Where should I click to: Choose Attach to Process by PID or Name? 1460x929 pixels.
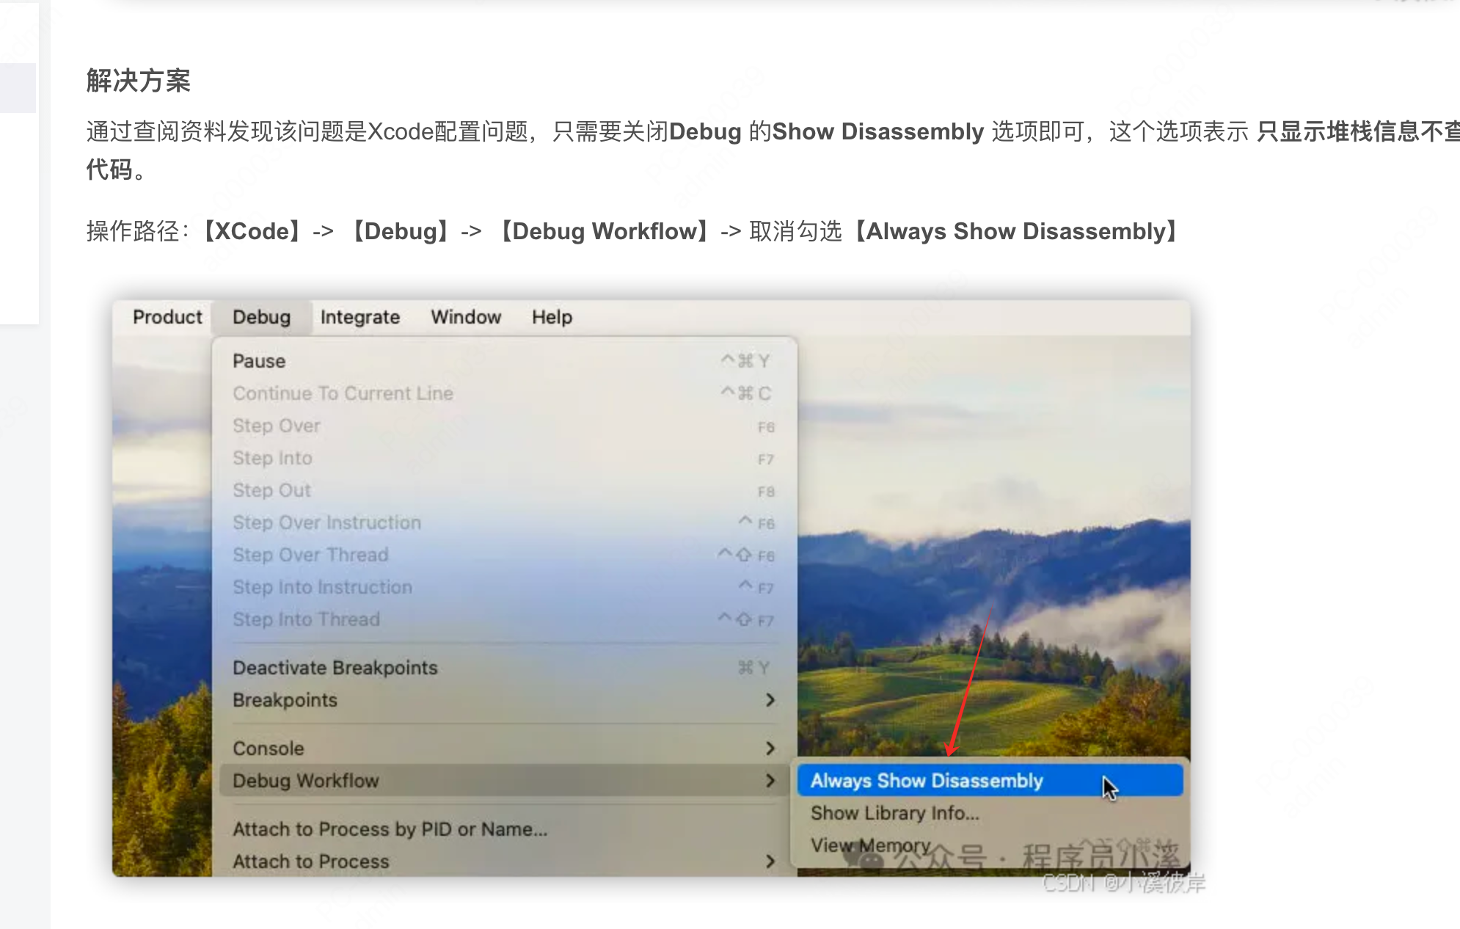(x=390, y=829)
